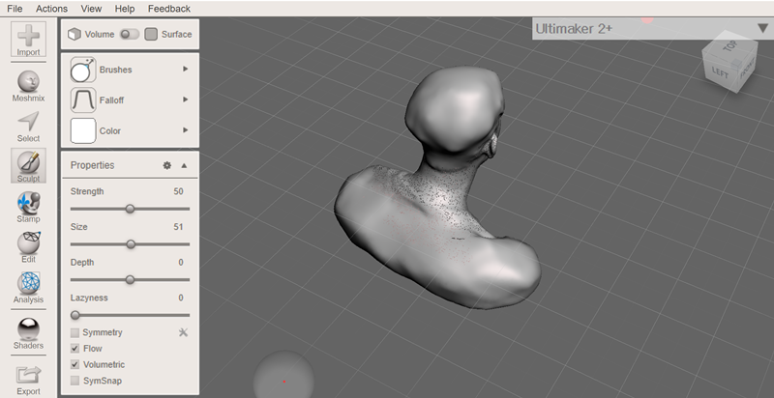
Task: Expand the Falloff flyout arrow
Action: pos(186,99)
